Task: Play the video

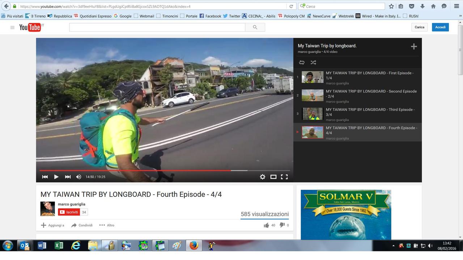Action: click(56, 177)
